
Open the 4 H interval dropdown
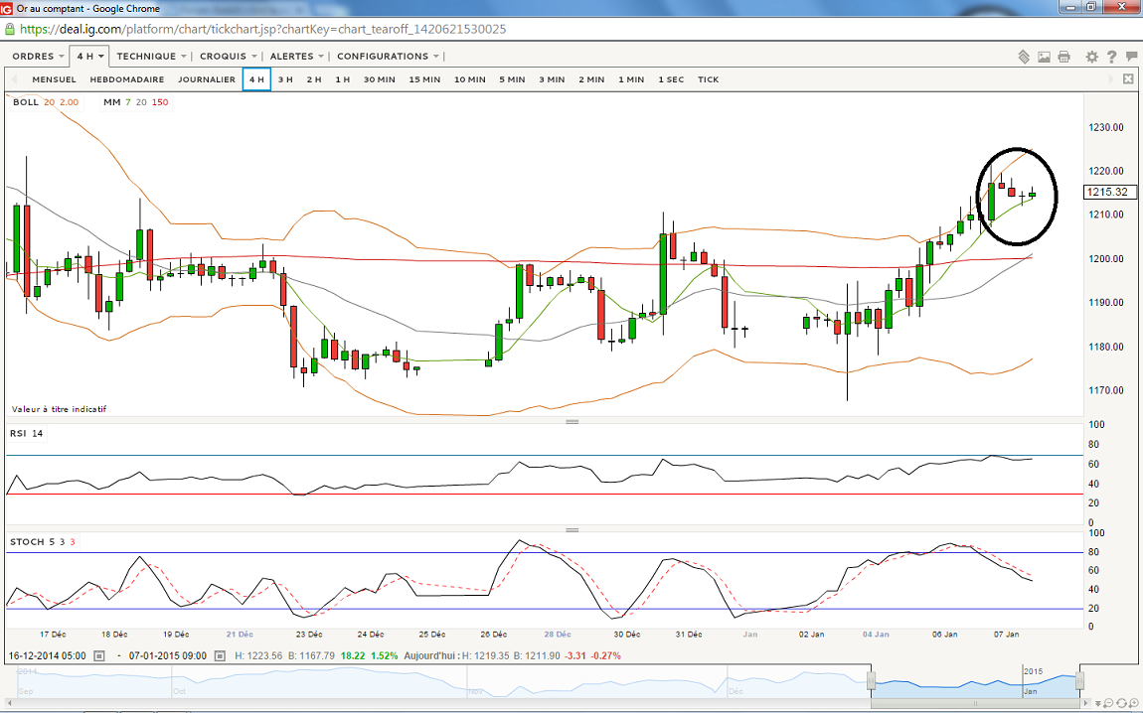pos(89,56)
